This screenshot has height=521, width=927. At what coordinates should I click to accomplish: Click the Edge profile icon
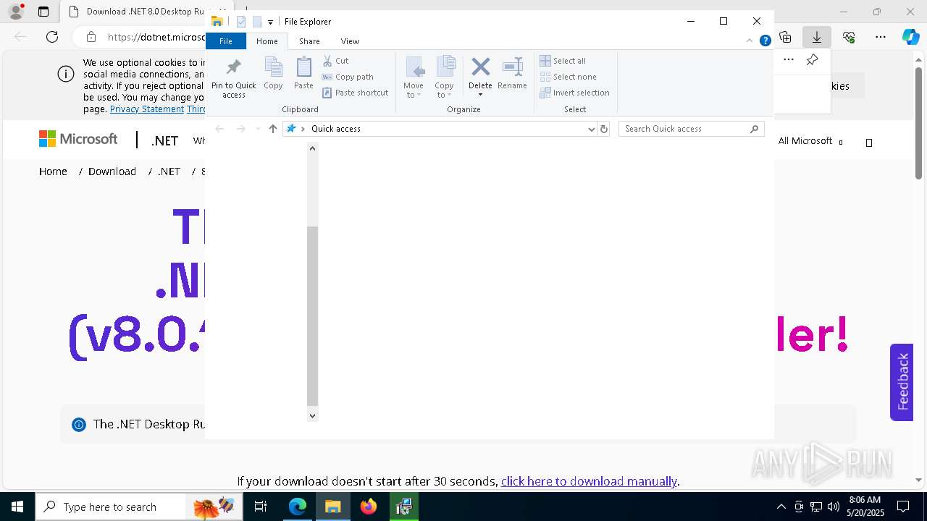pyautogui.click(x=15, y=12)
